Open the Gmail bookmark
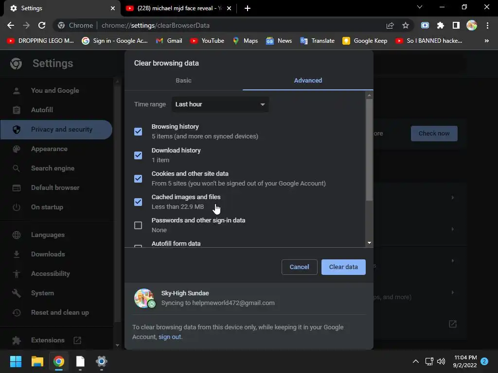 coord(169,41)
